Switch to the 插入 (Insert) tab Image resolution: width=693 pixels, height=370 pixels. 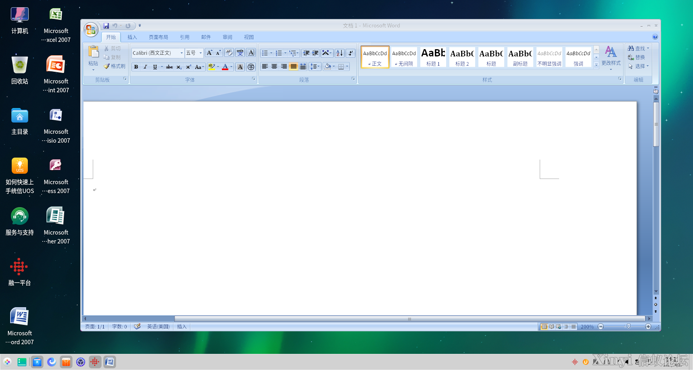(x=132, y=37)
